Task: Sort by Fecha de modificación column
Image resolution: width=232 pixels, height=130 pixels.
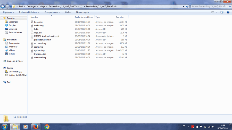Action: (x=84, y=17)
